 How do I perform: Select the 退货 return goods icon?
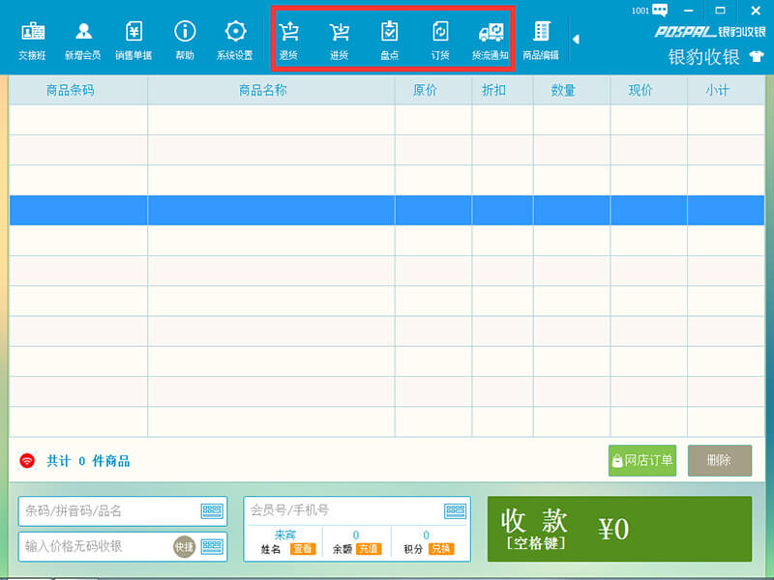[x=288, y=39]
